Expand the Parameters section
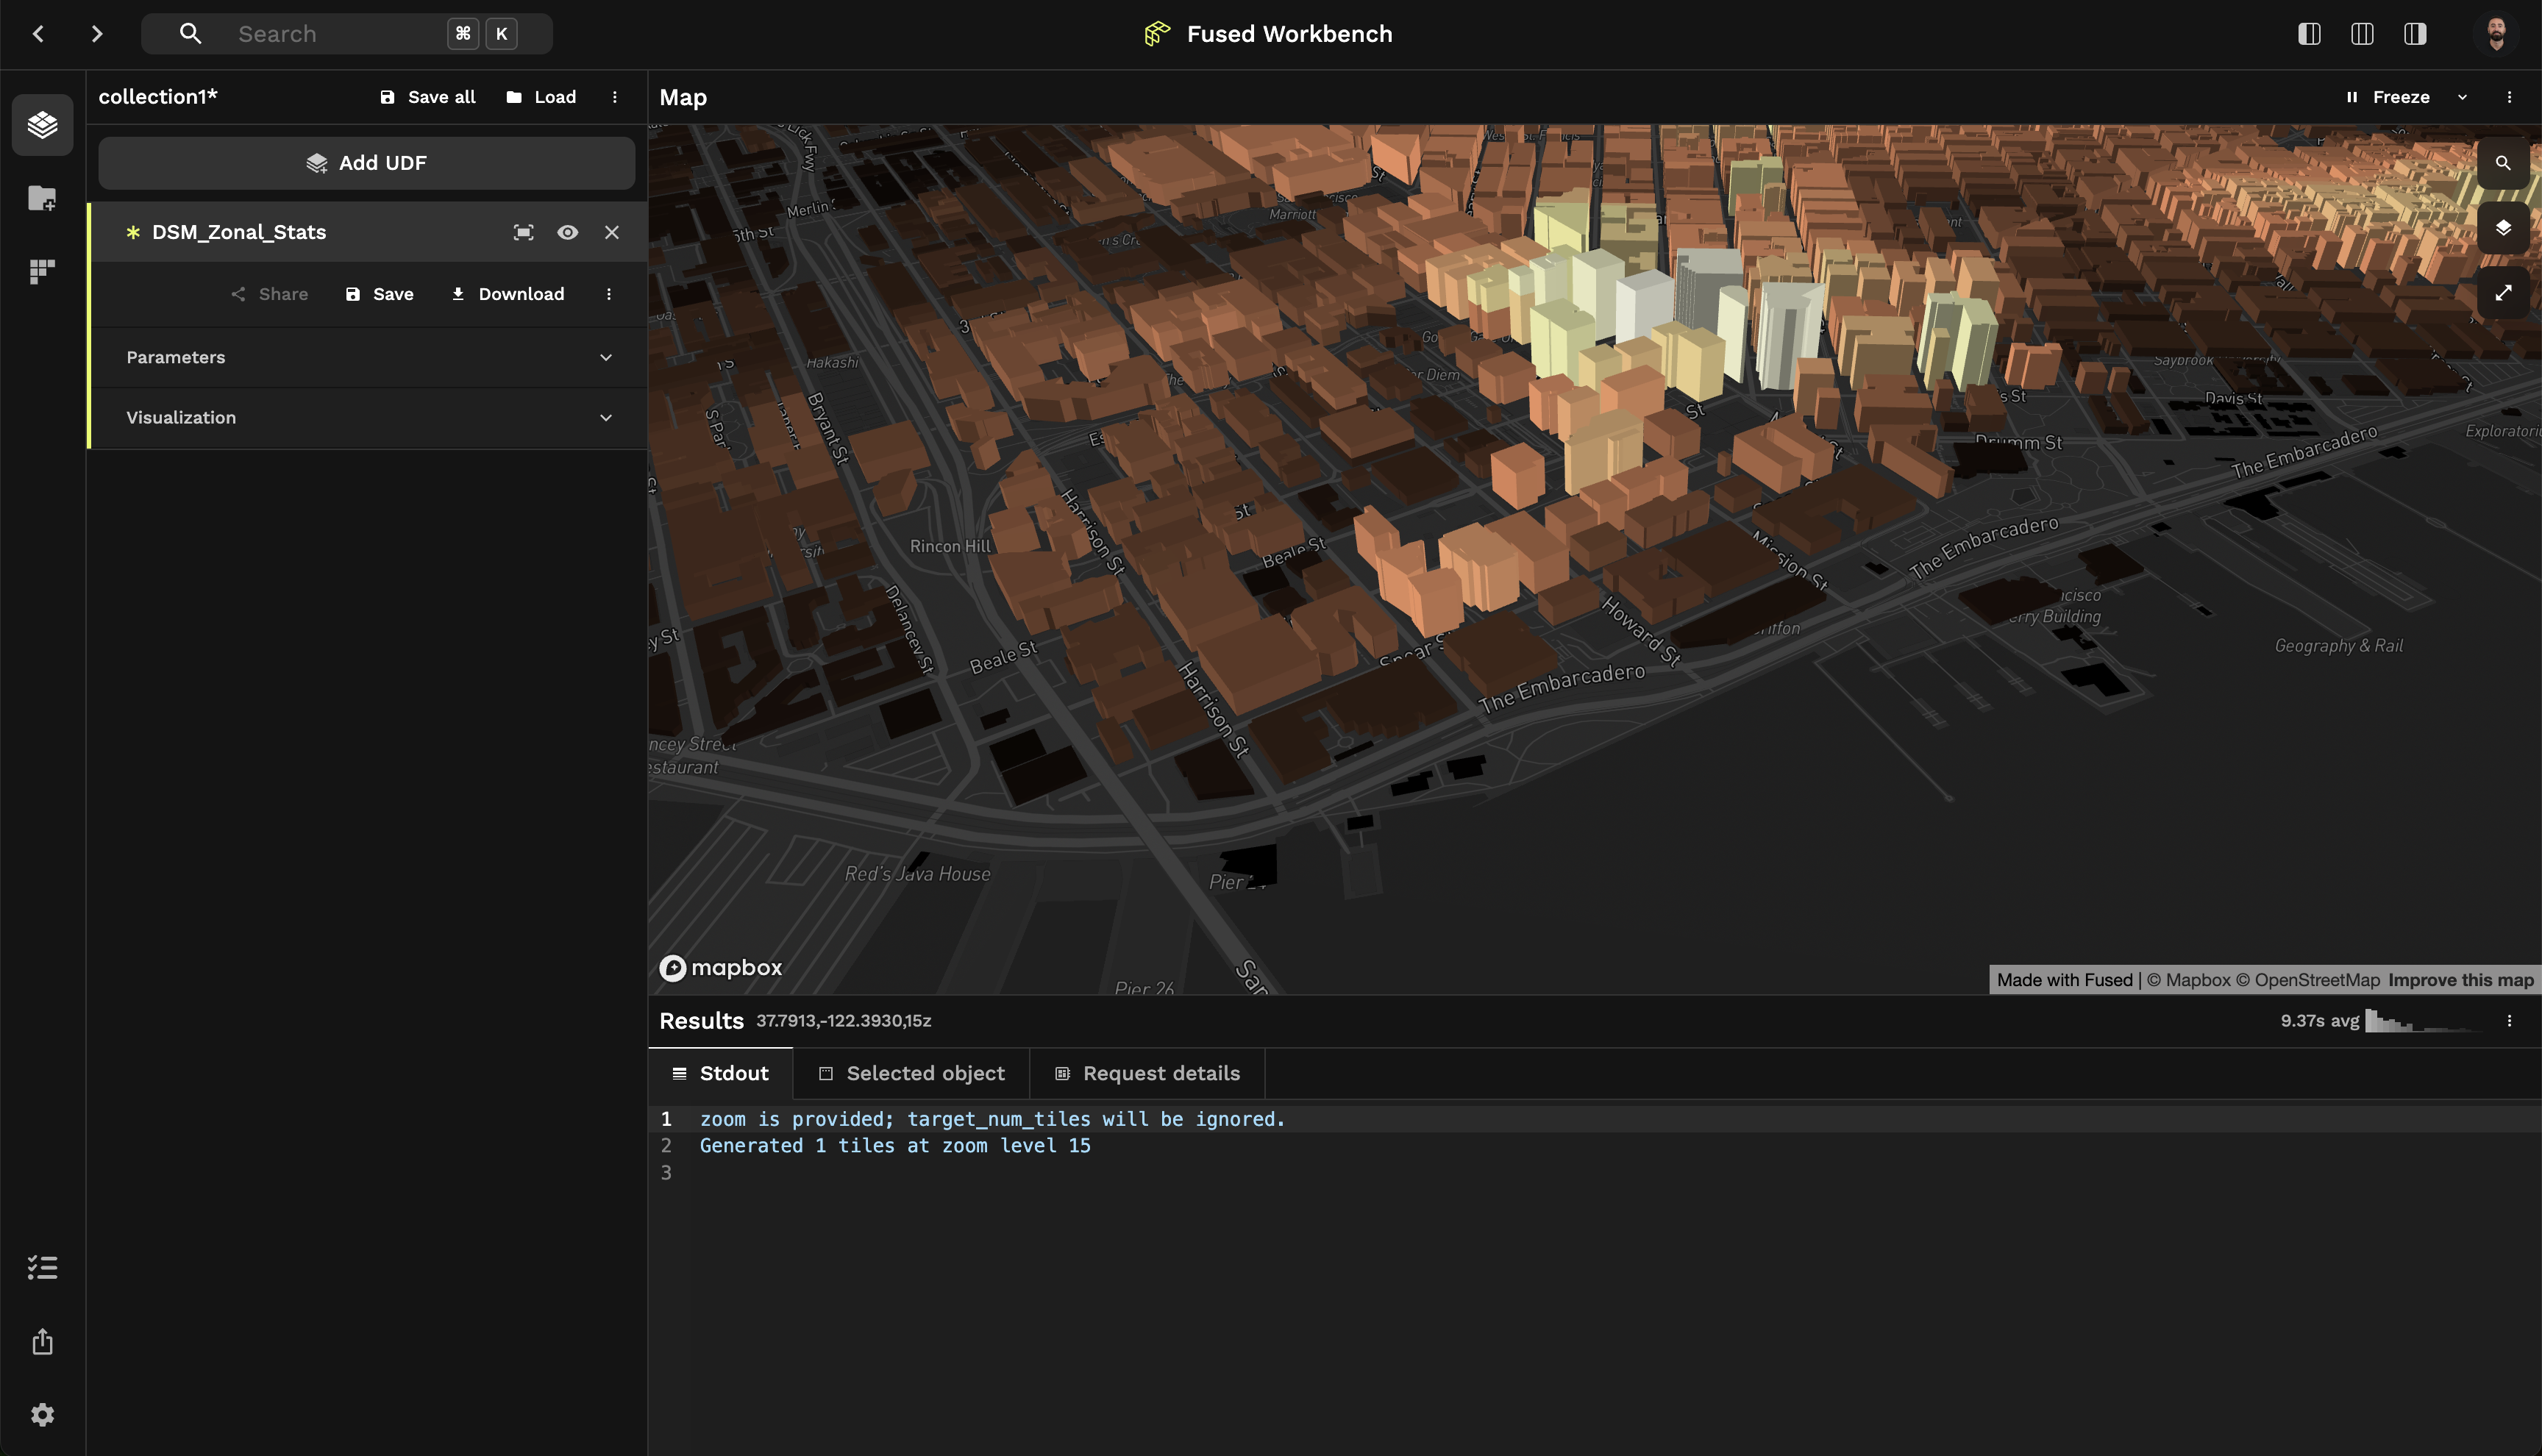The image size is (2542, 1456). click(368, 357)
